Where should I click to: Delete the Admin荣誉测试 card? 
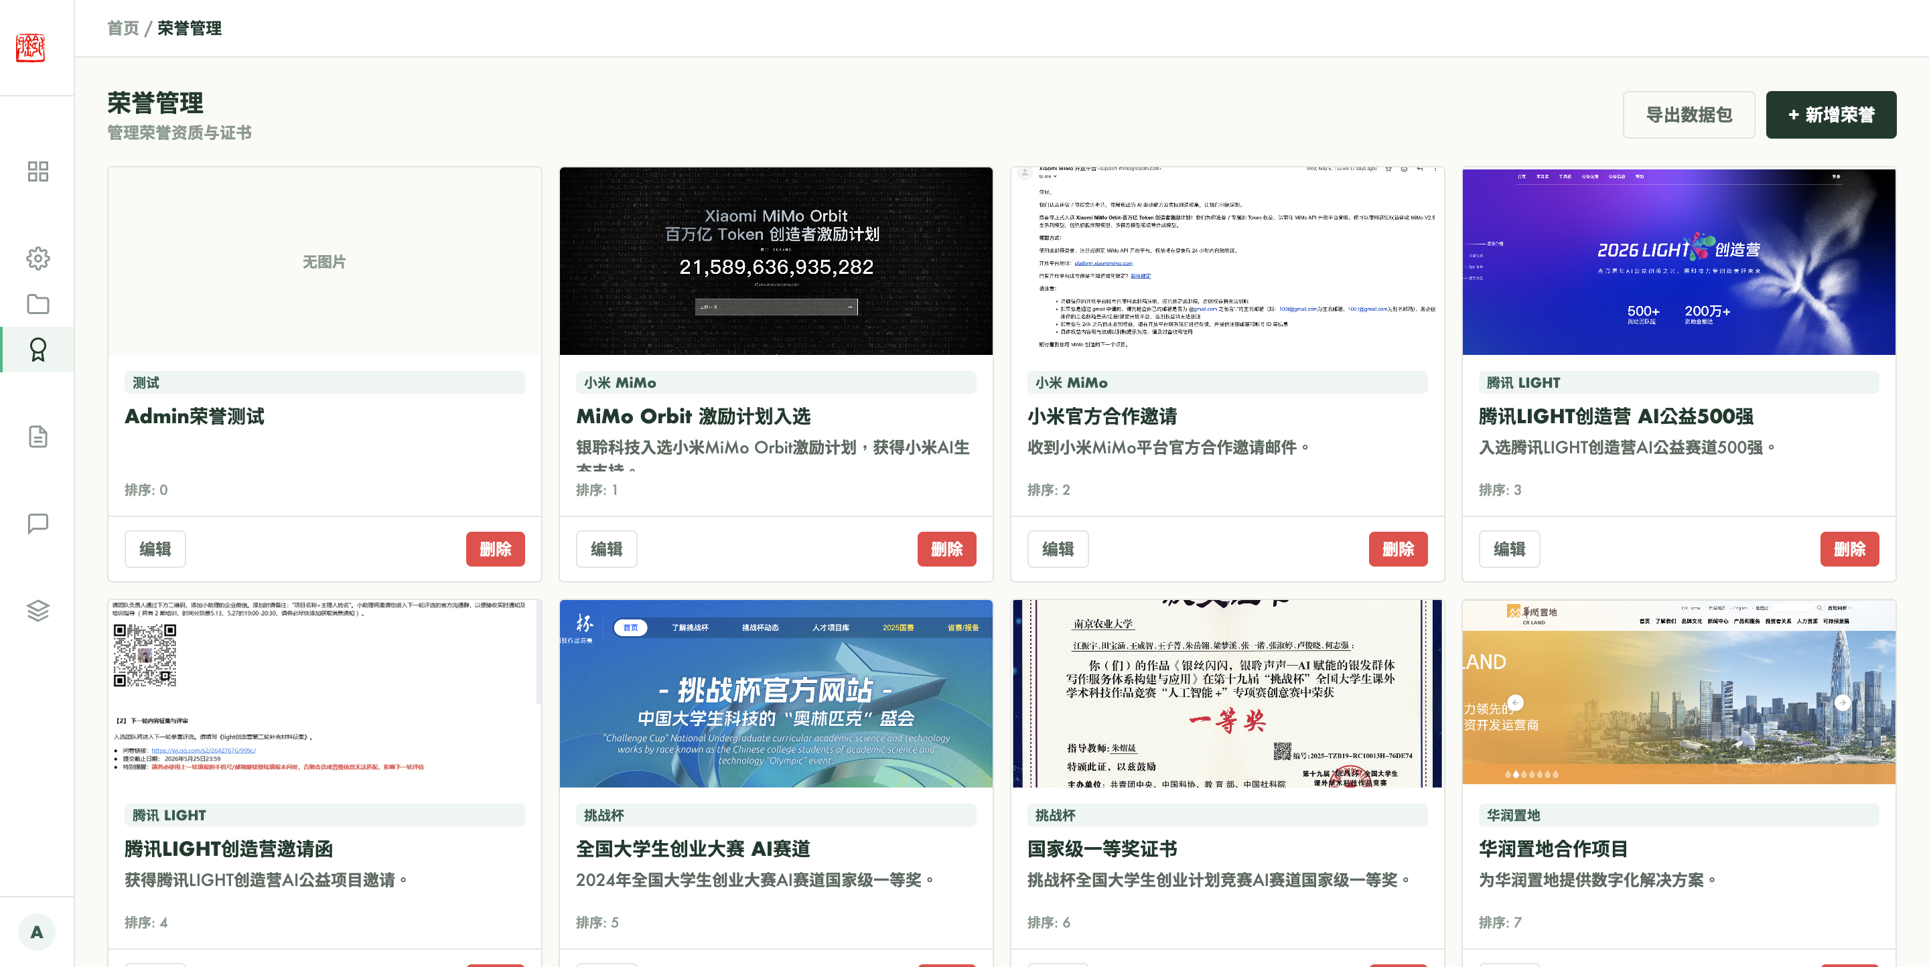[x=495, y=548]
